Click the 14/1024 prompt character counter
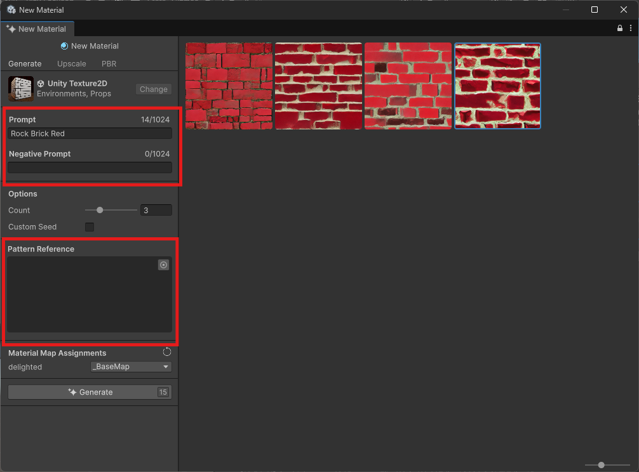639x472 pixels. tap(155, 120)
